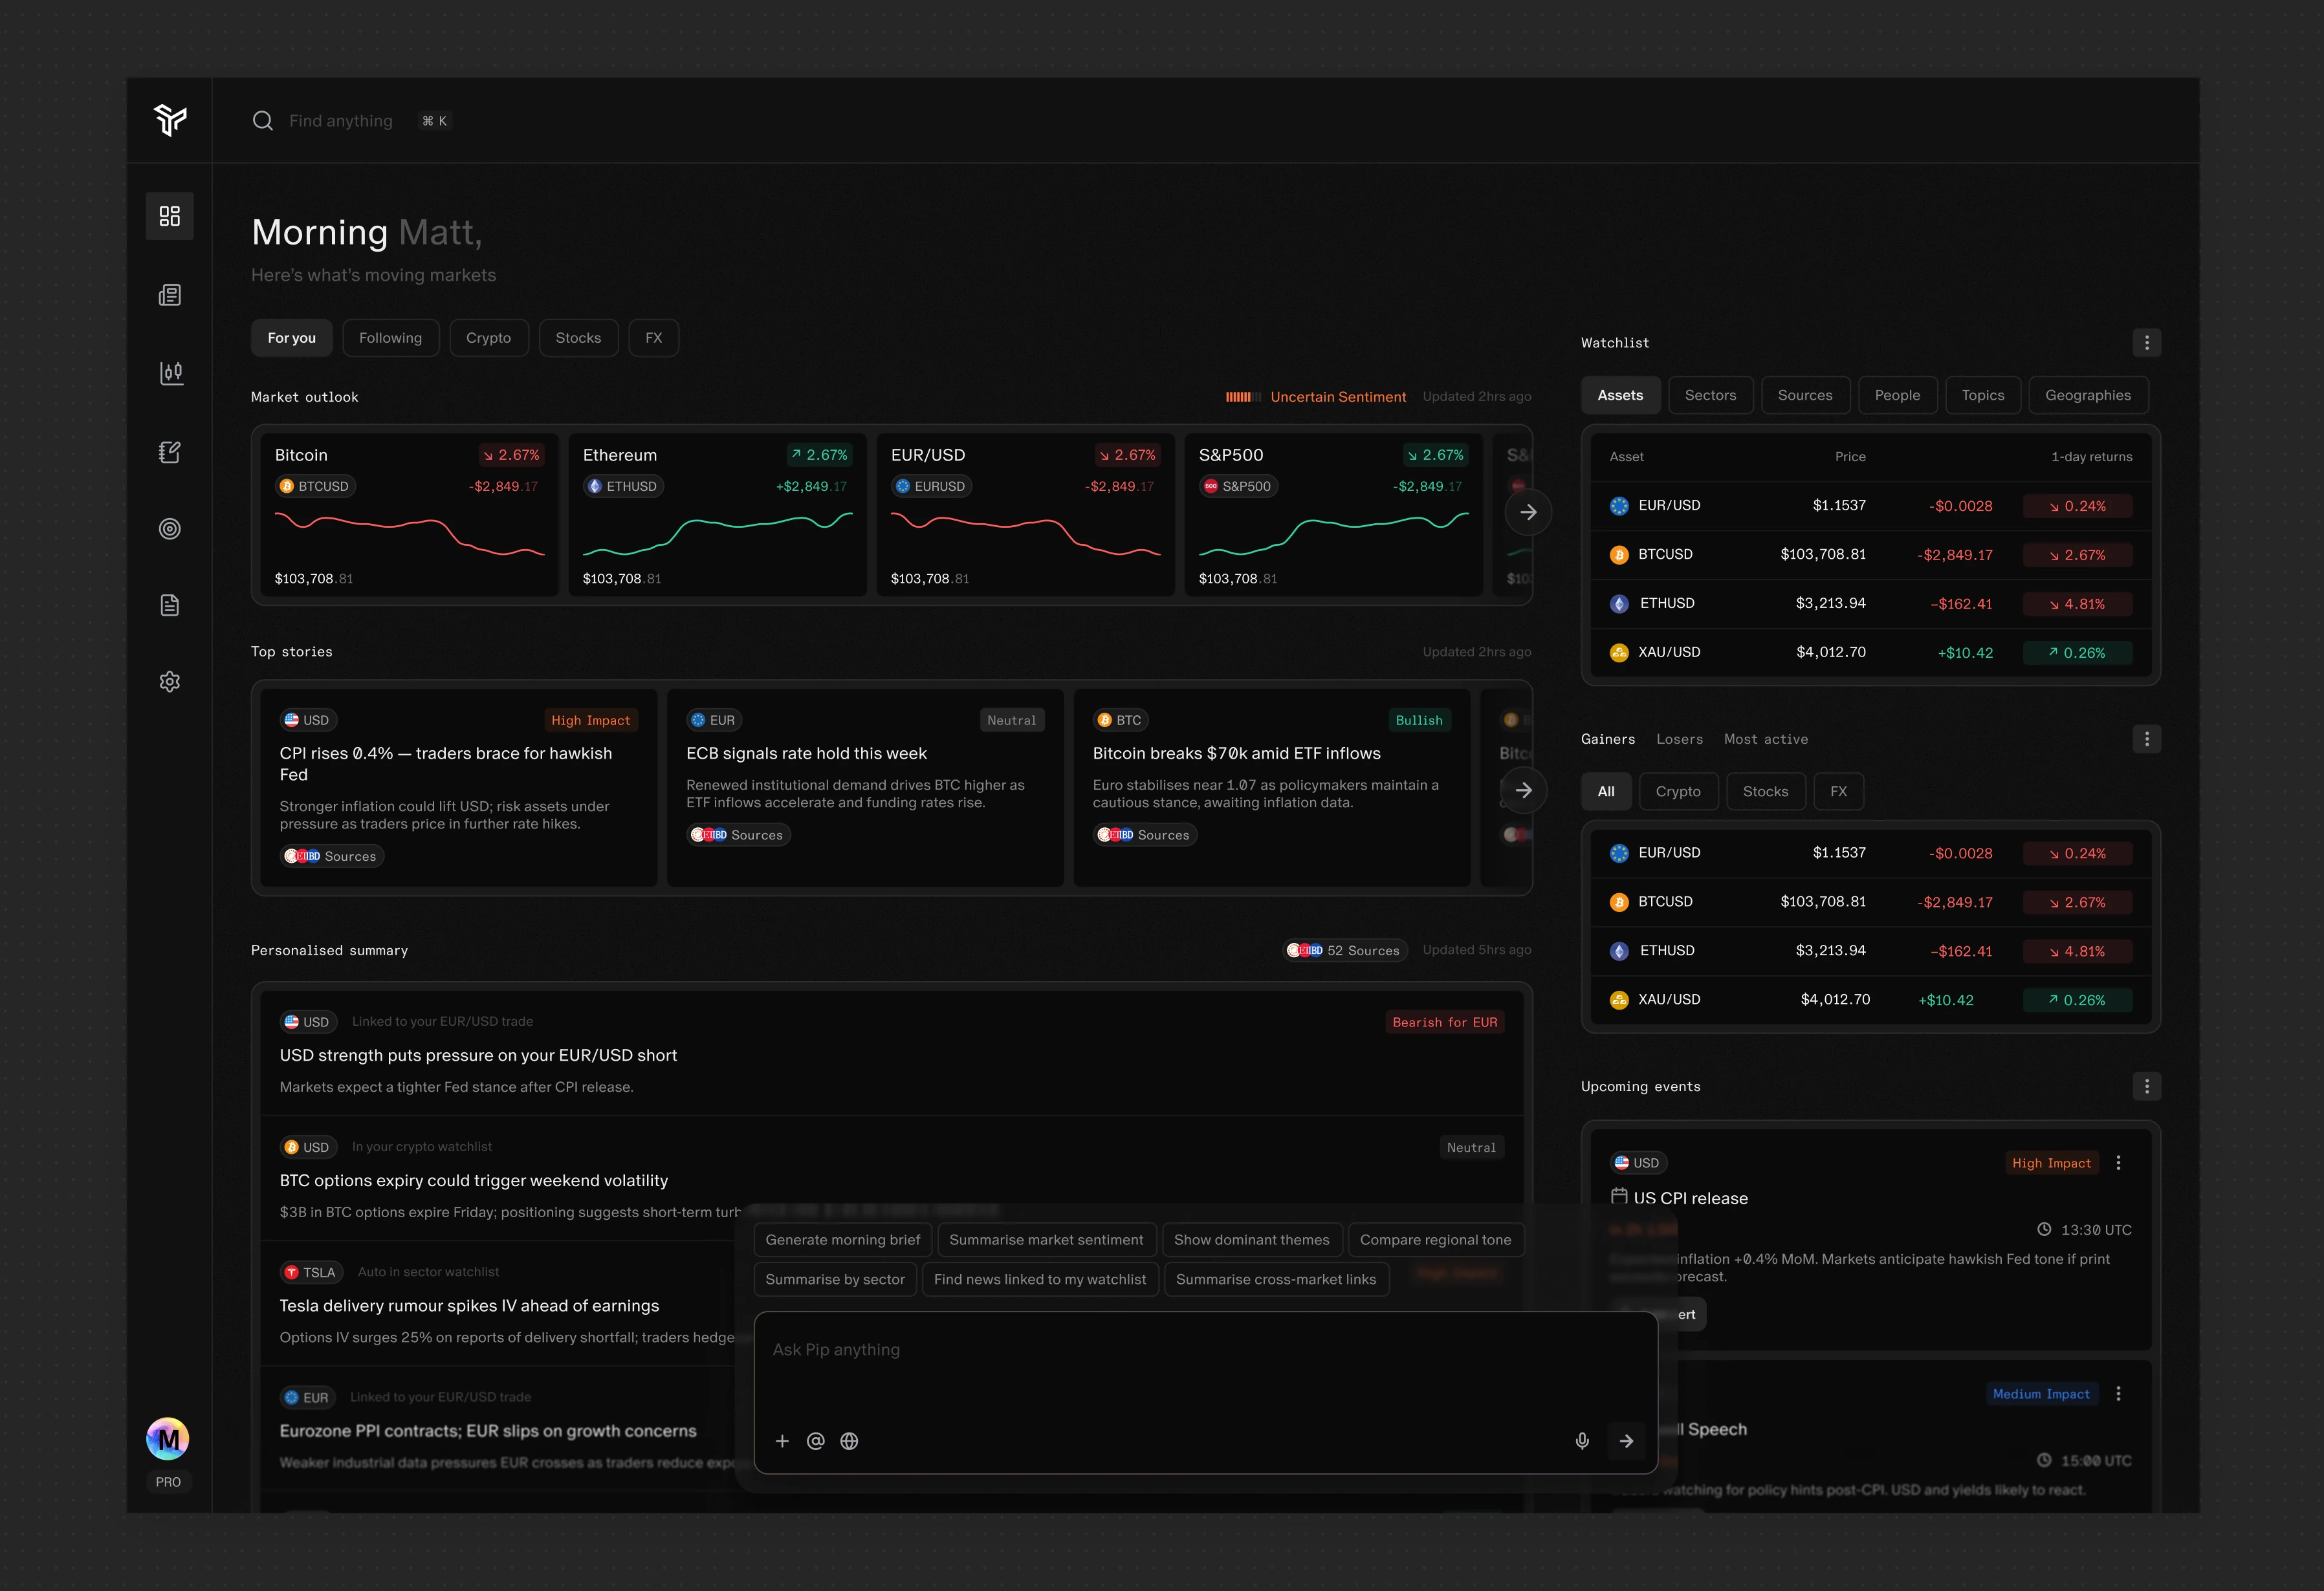Open Sources on CPI rises story

[x=332, y=856]
